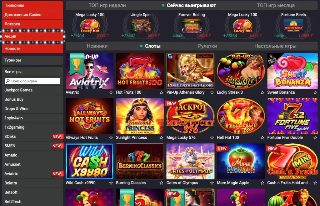Click the Fortune Reels winner icon
The image size is (320, 206).
(293, 26)
